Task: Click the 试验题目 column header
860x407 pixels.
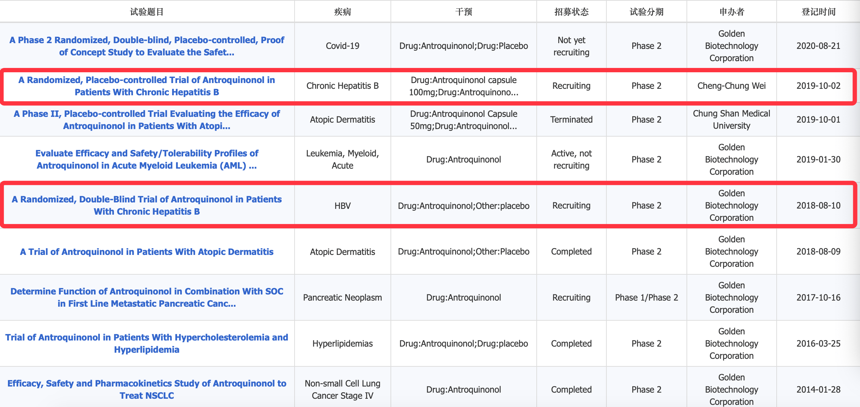Action: coord(147,12)
